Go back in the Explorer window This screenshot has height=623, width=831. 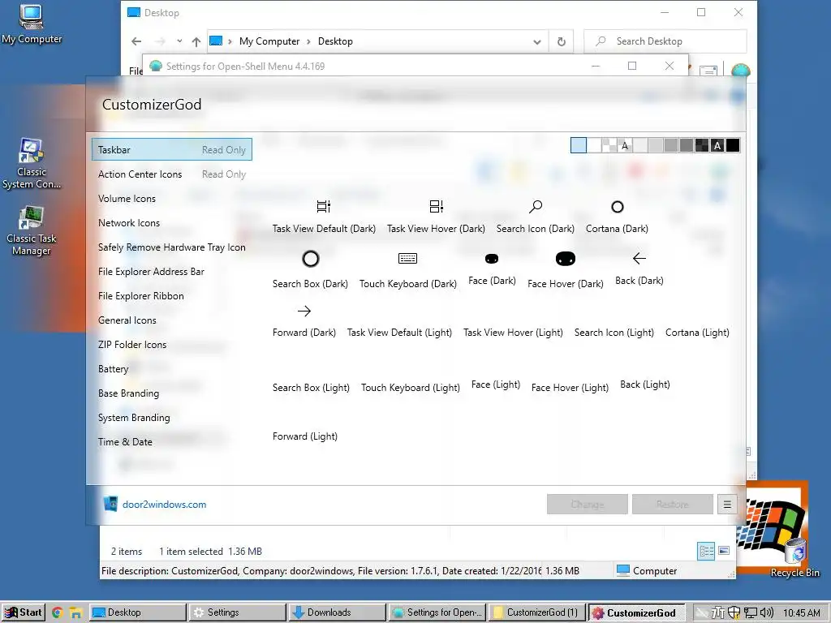[x=136, y=41]
